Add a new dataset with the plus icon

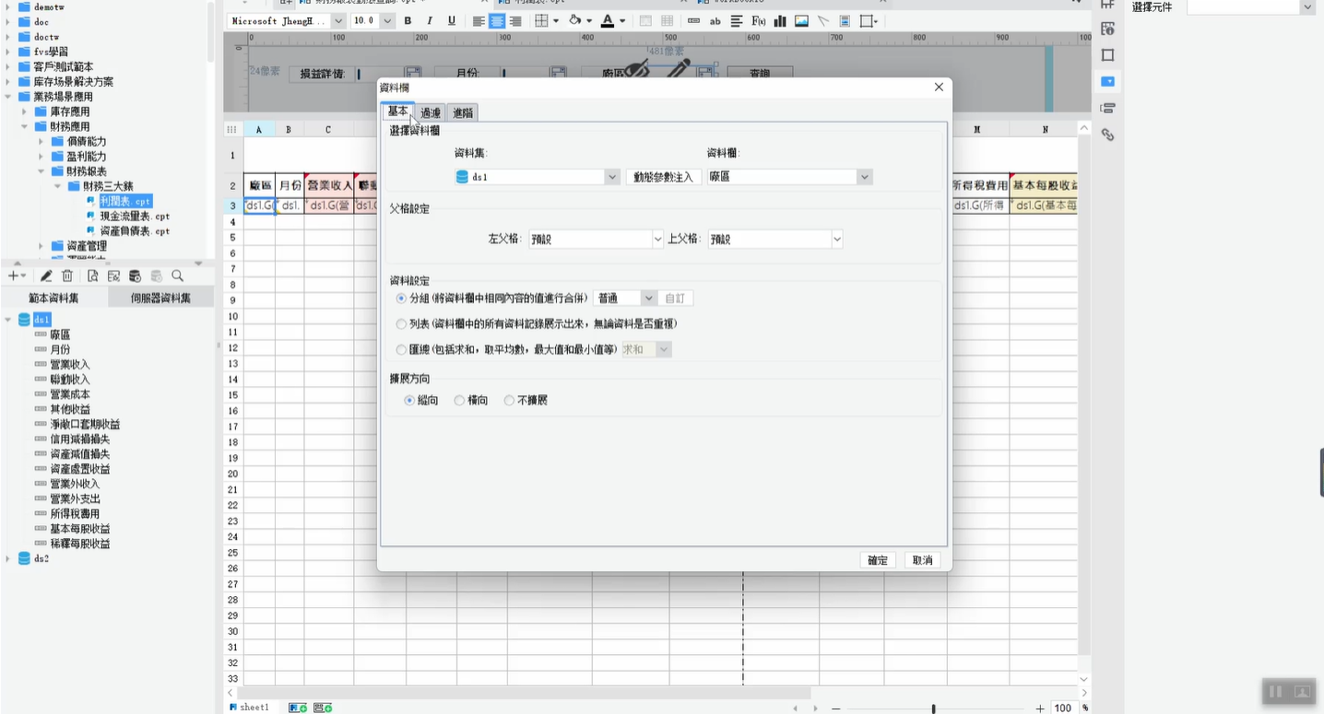[x=13, y=275]
